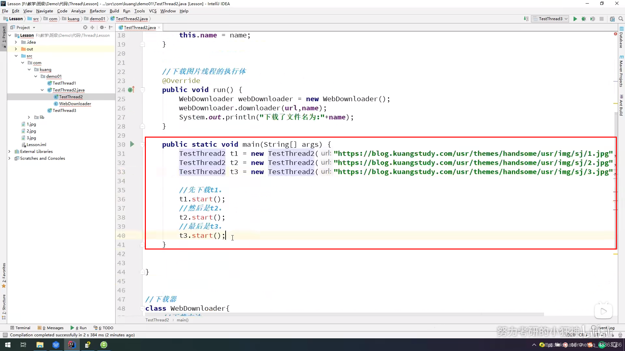This screenshot has height=351, width=625.
Task: Open Search Everywhere magnifier icon
Action: 621,19
